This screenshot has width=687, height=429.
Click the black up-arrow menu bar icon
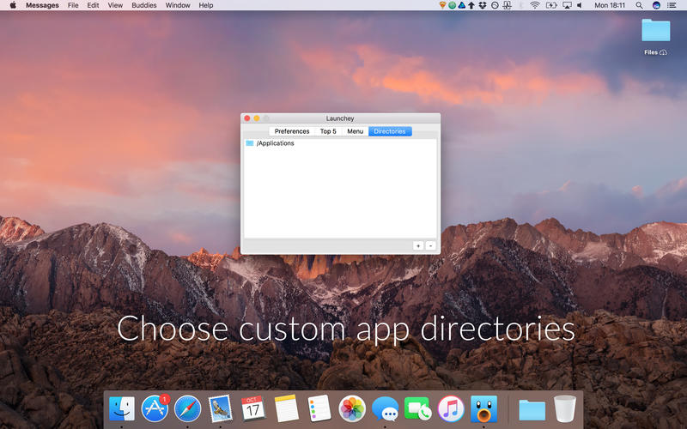pos(471,5)
